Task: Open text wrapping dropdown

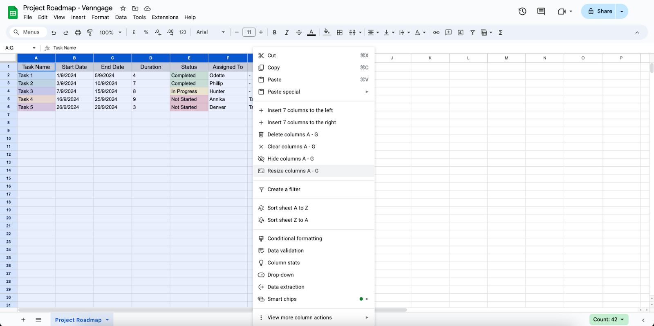Action: [404, 32]
